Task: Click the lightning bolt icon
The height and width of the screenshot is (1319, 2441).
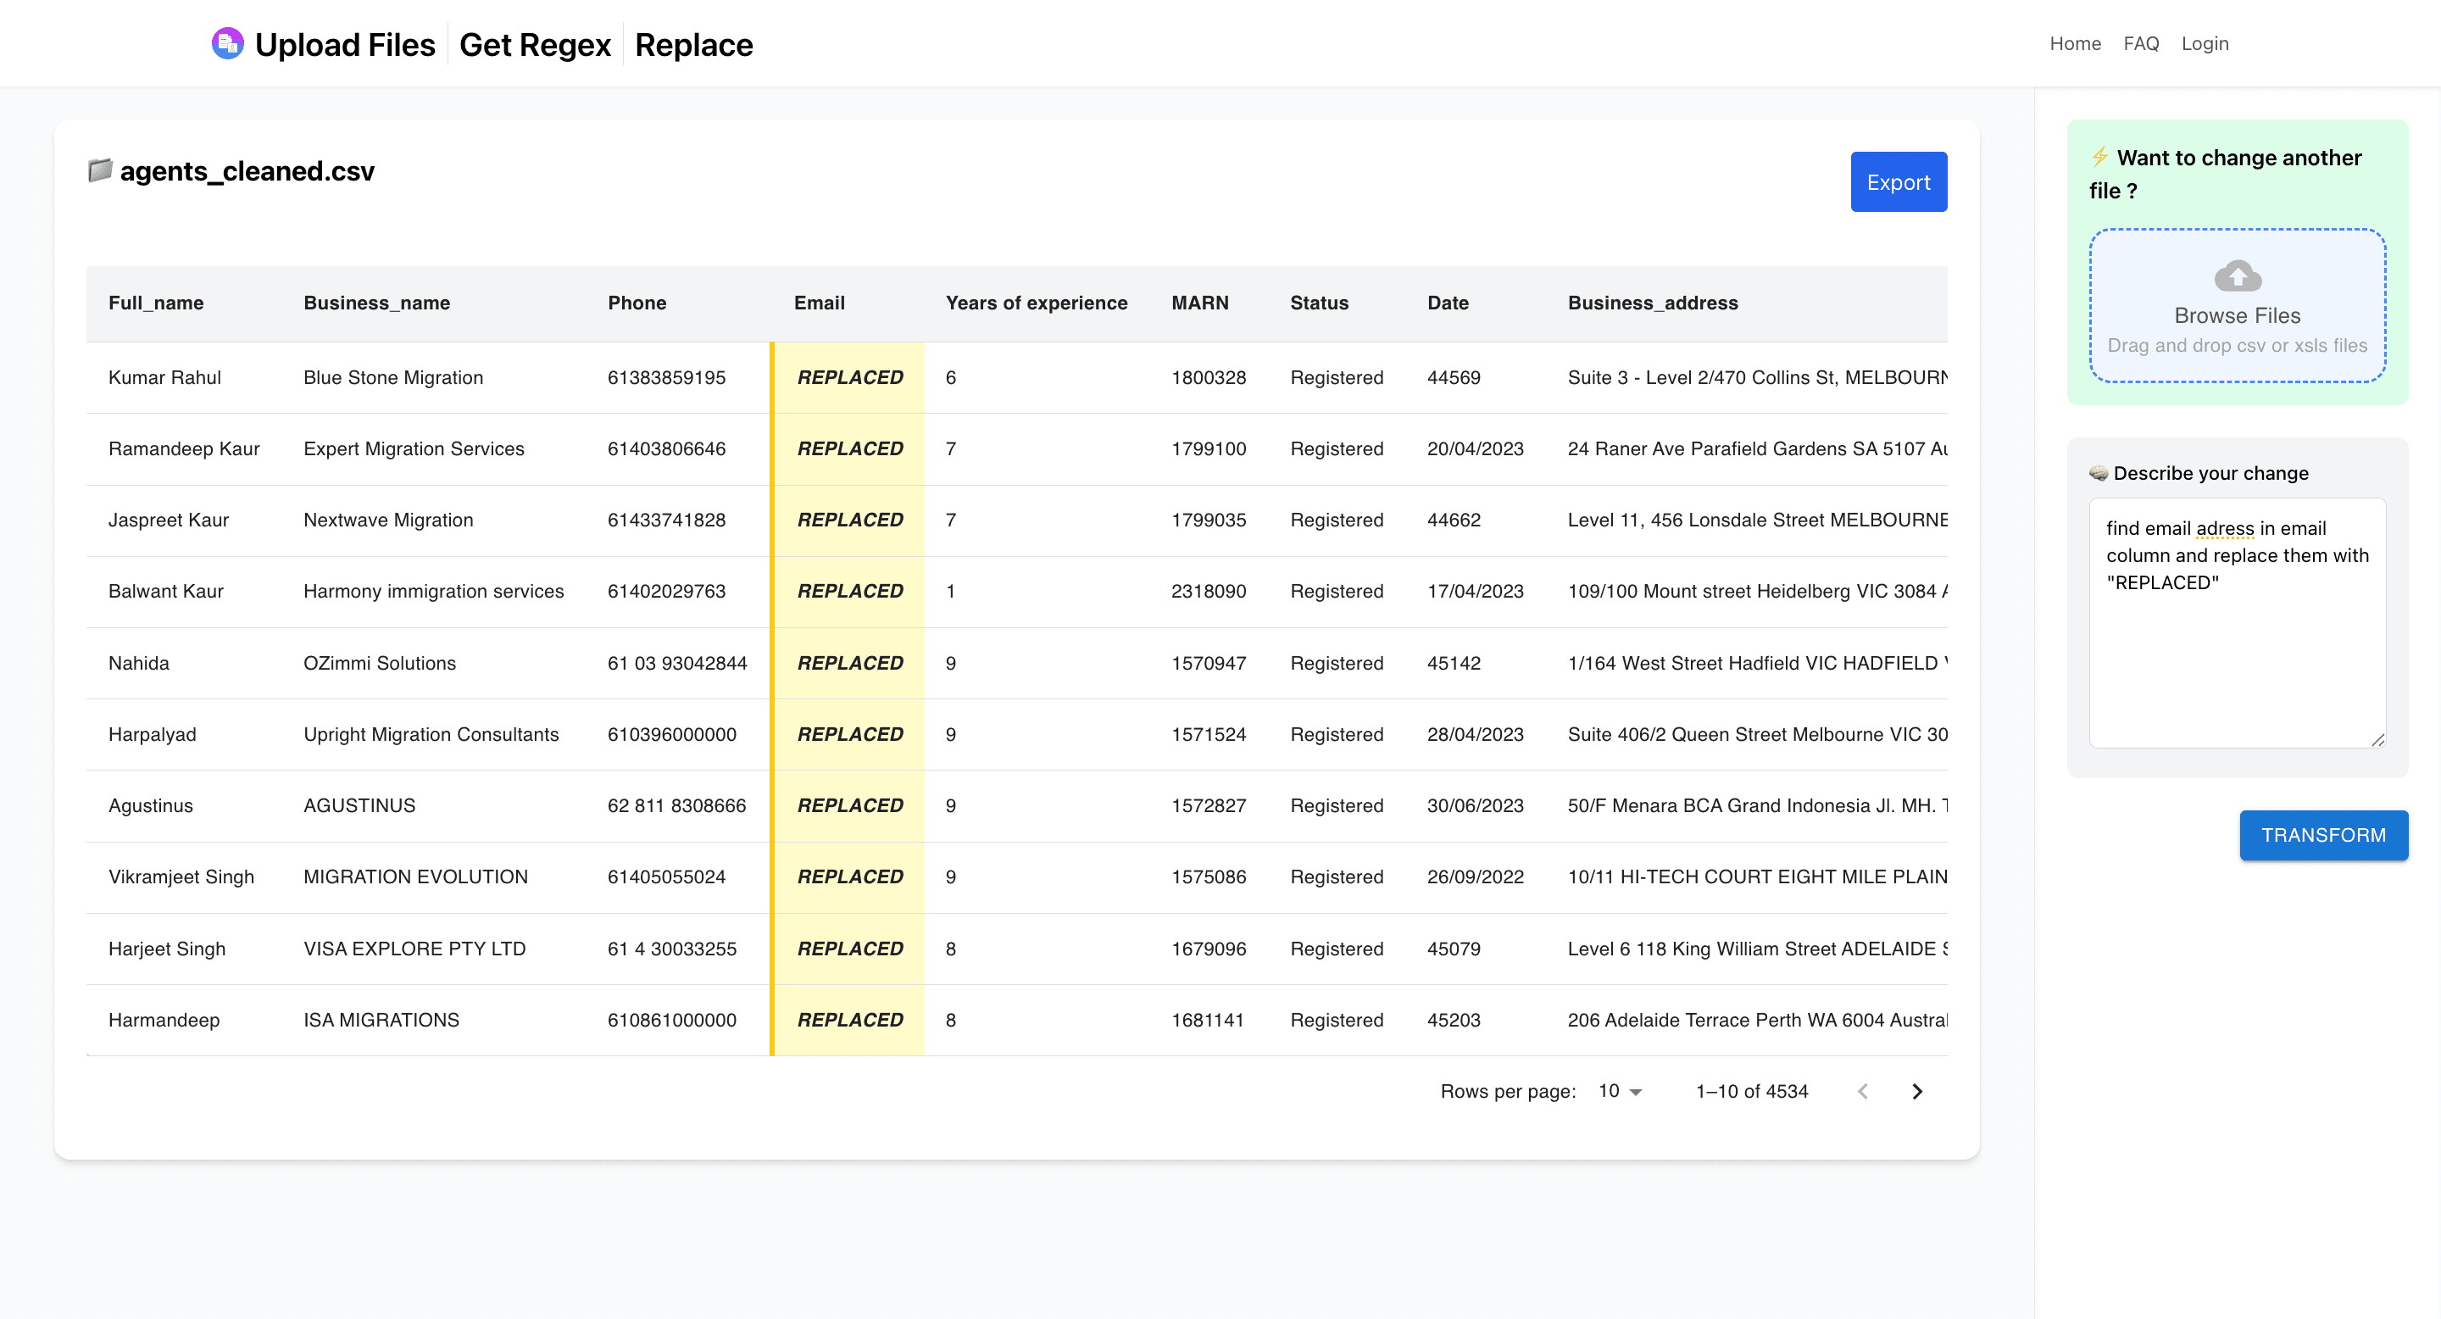Action: [2100, 158]
